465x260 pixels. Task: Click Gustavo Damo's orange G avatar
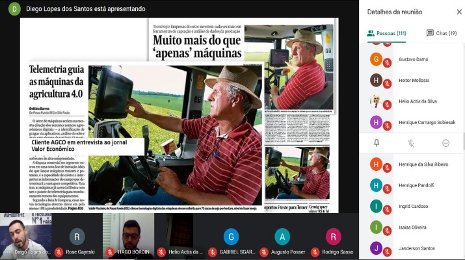376,59
